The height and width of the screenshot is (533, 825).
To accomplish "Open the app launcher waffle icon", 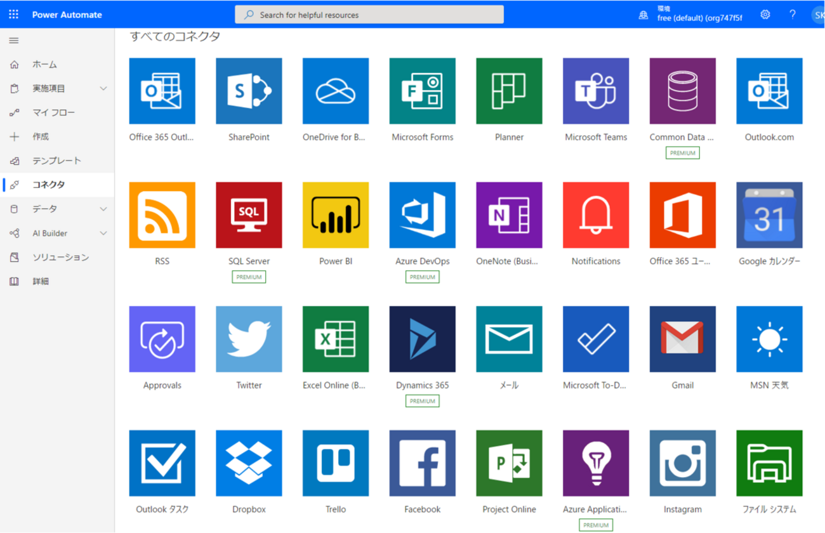I will point(14,15).
